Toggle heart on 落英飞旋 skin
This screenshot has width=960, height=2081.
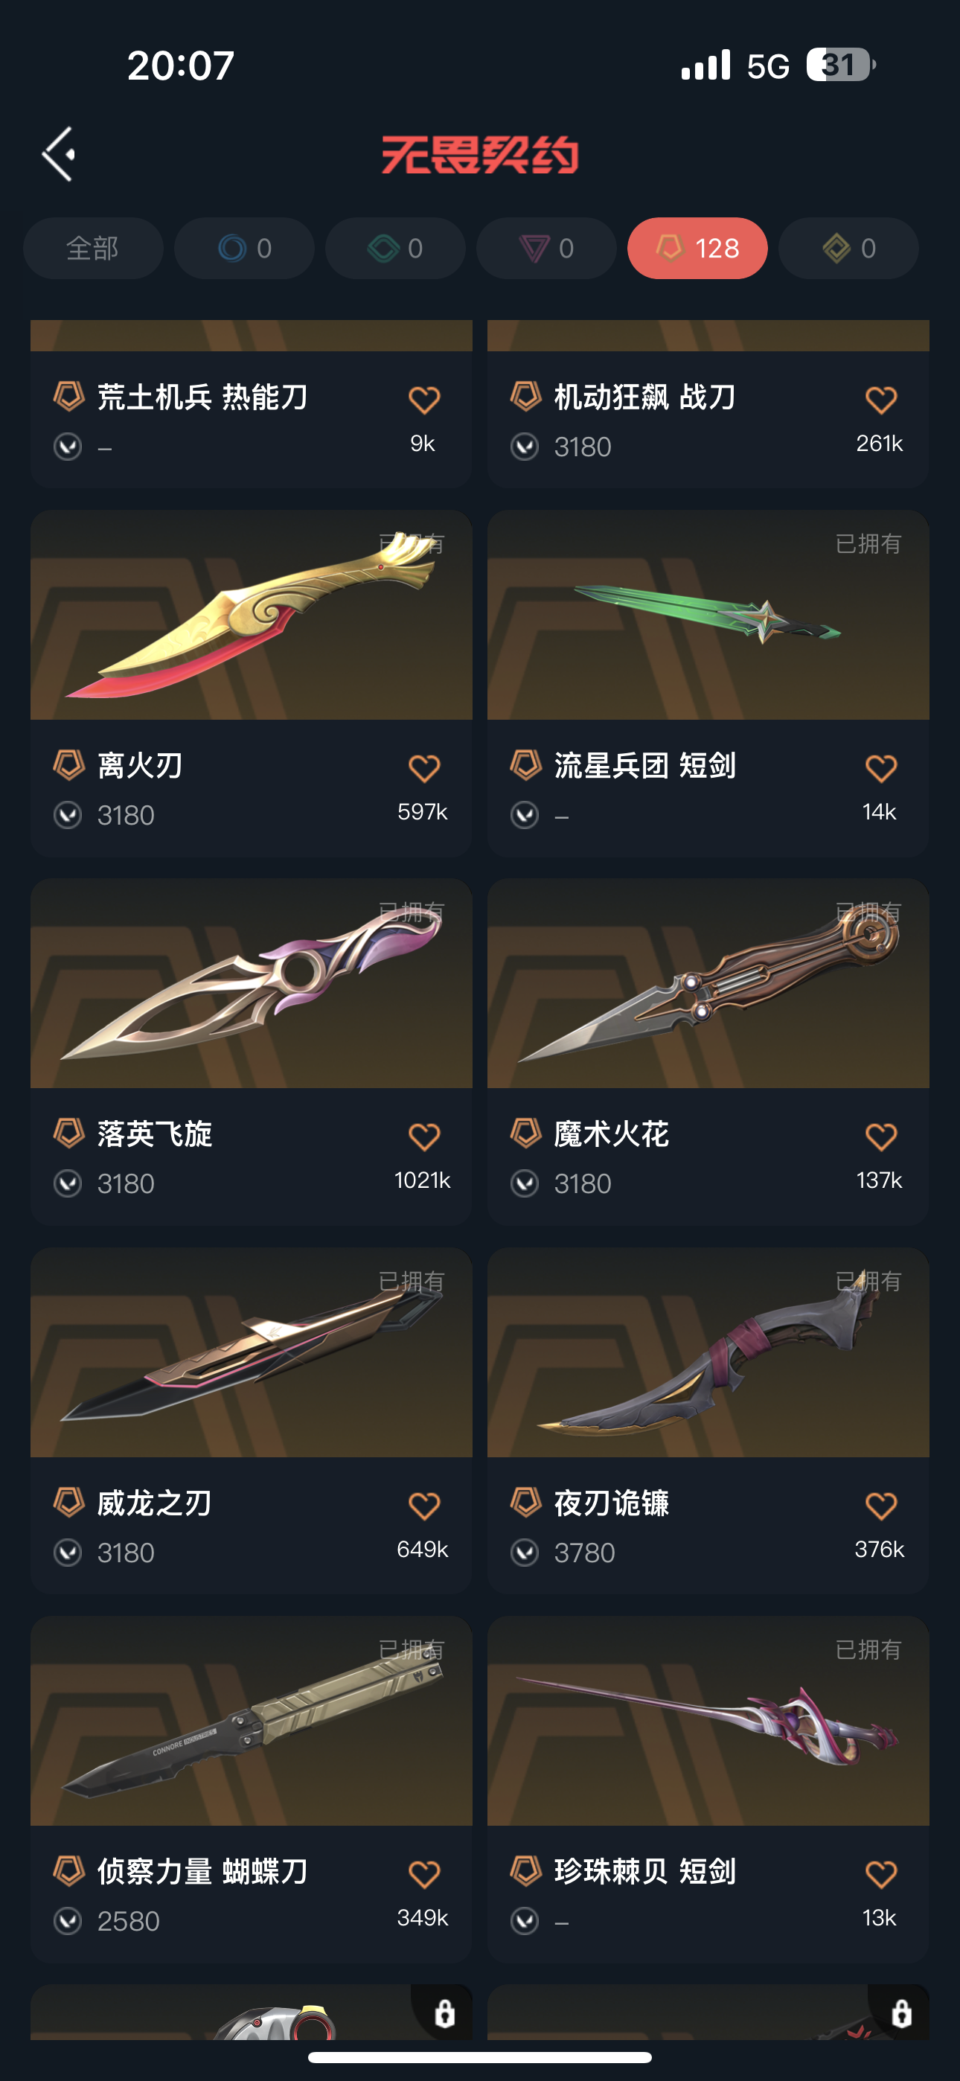pyautogui.click(x=423, y=1137)
